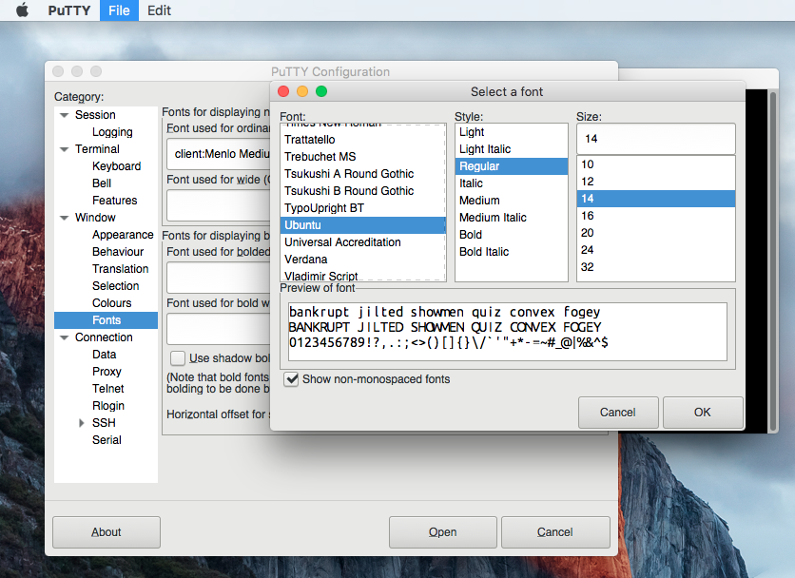795x578 pixels.
Task: Open the Apple menu icon
Action: (22, 10)
